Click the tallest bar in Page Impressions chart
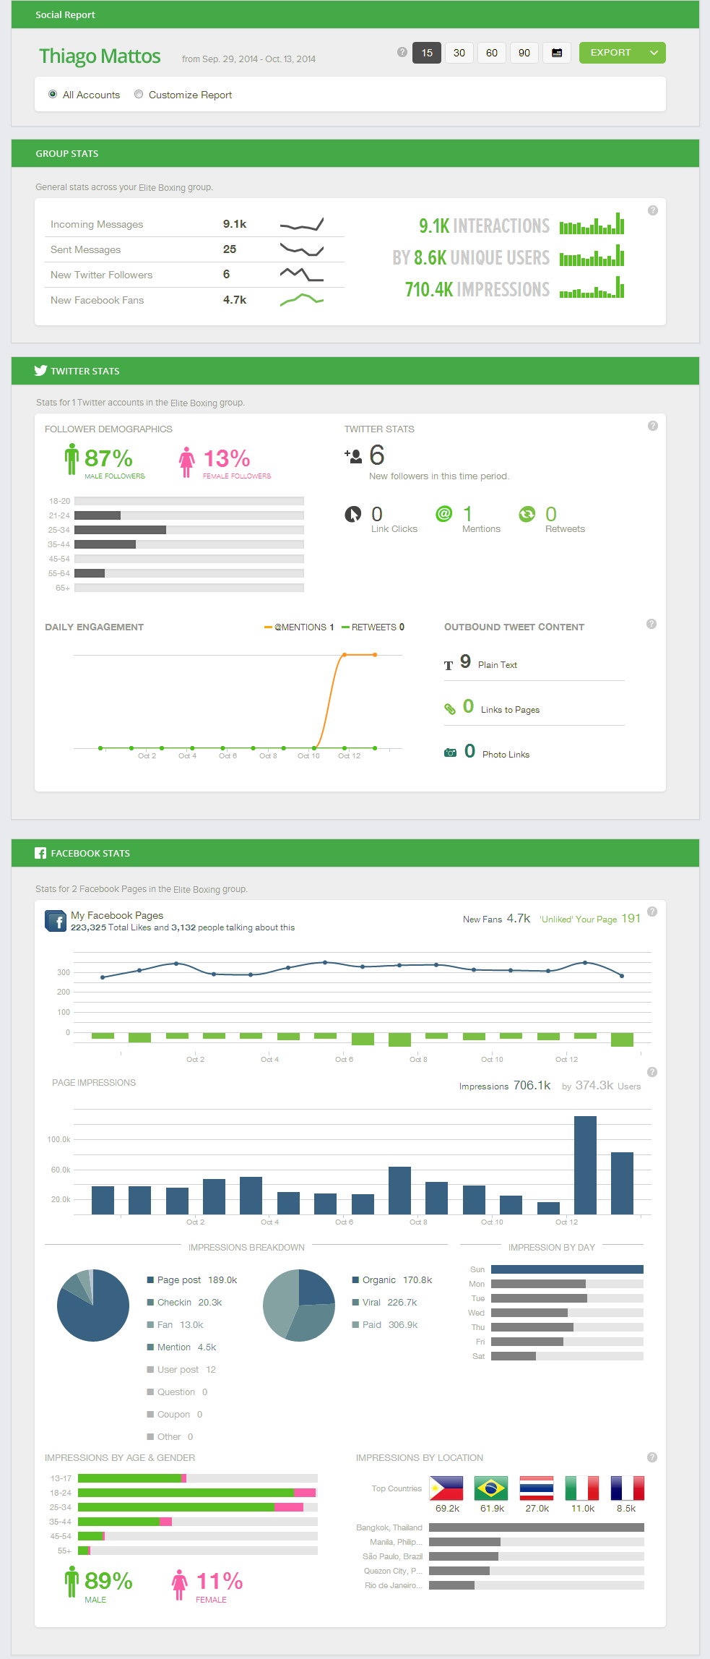The image size is (710, 1659). 585,1165
